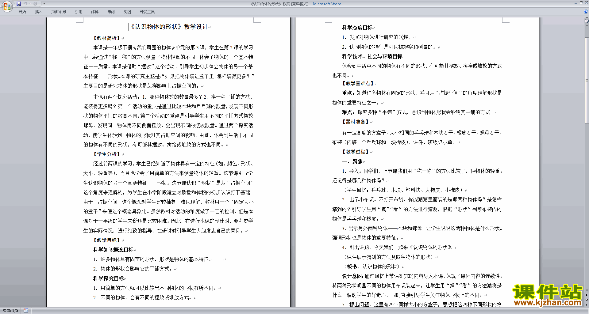Click the Previous Page double-arrow button
The width and height of the screenshot is (589, 314).
point(587,295)
